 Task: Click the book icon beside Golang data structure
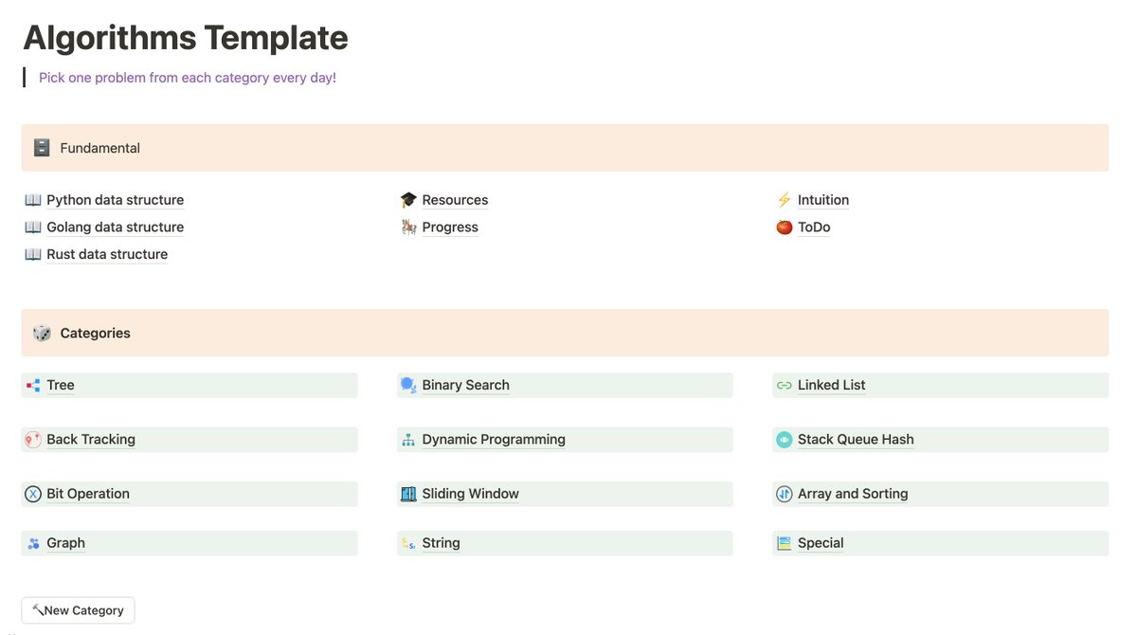tap(33, 227)
